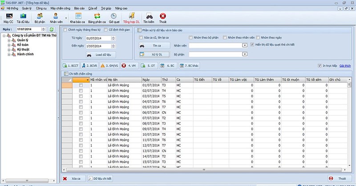This screenshot has height=186, width=356.
Task: Open the Trợ giúp menu
Action: (x=106, y=8)
